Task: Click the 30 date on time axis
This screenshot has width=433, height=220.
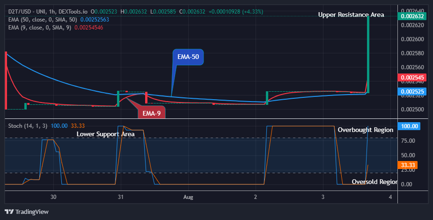Action: [x=53, y=197]
